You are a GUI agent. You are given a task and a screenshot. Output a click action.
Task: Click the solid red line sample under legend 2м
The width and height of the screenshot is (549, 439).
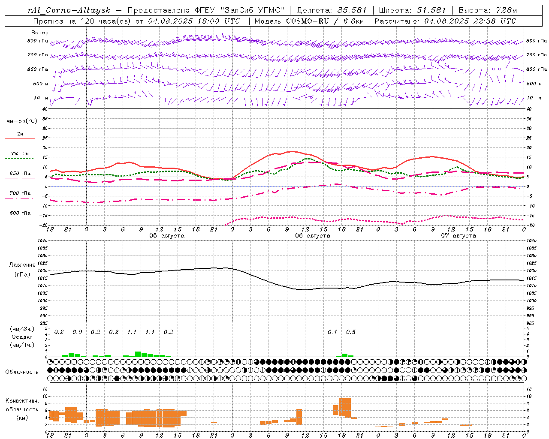pos(20,139)
